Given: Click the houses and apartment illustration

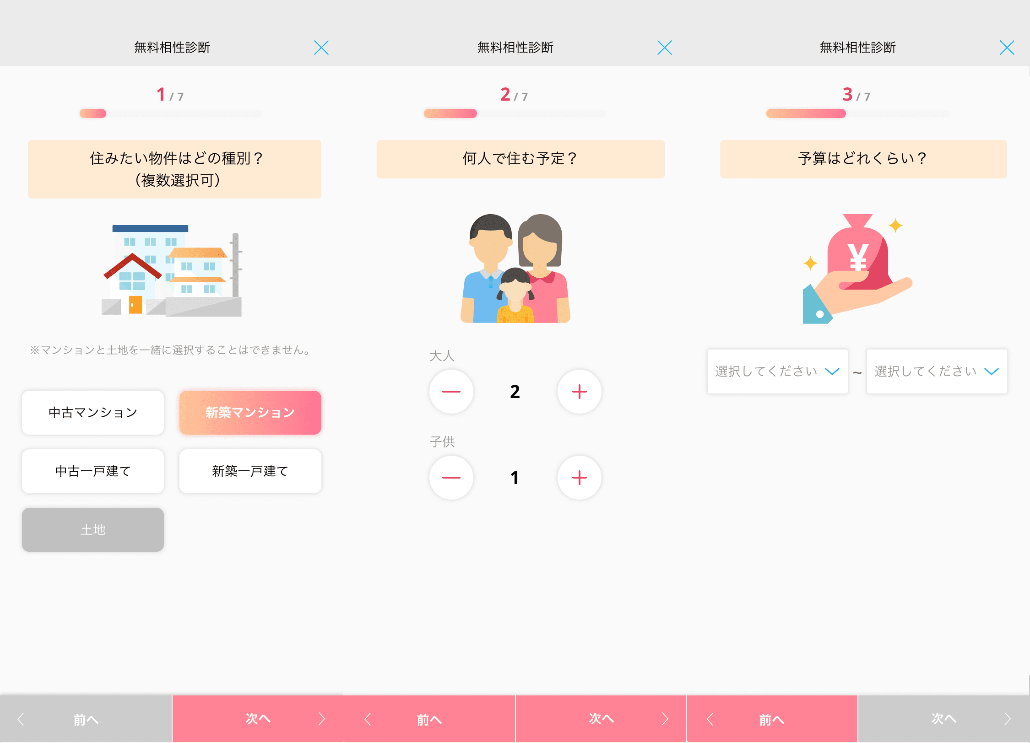Looking at the screenshot, I should 172,270.
